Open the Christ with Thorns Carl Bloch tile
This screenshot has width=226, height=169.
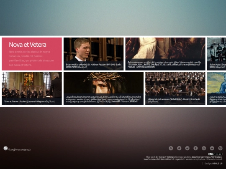point(103,88)
